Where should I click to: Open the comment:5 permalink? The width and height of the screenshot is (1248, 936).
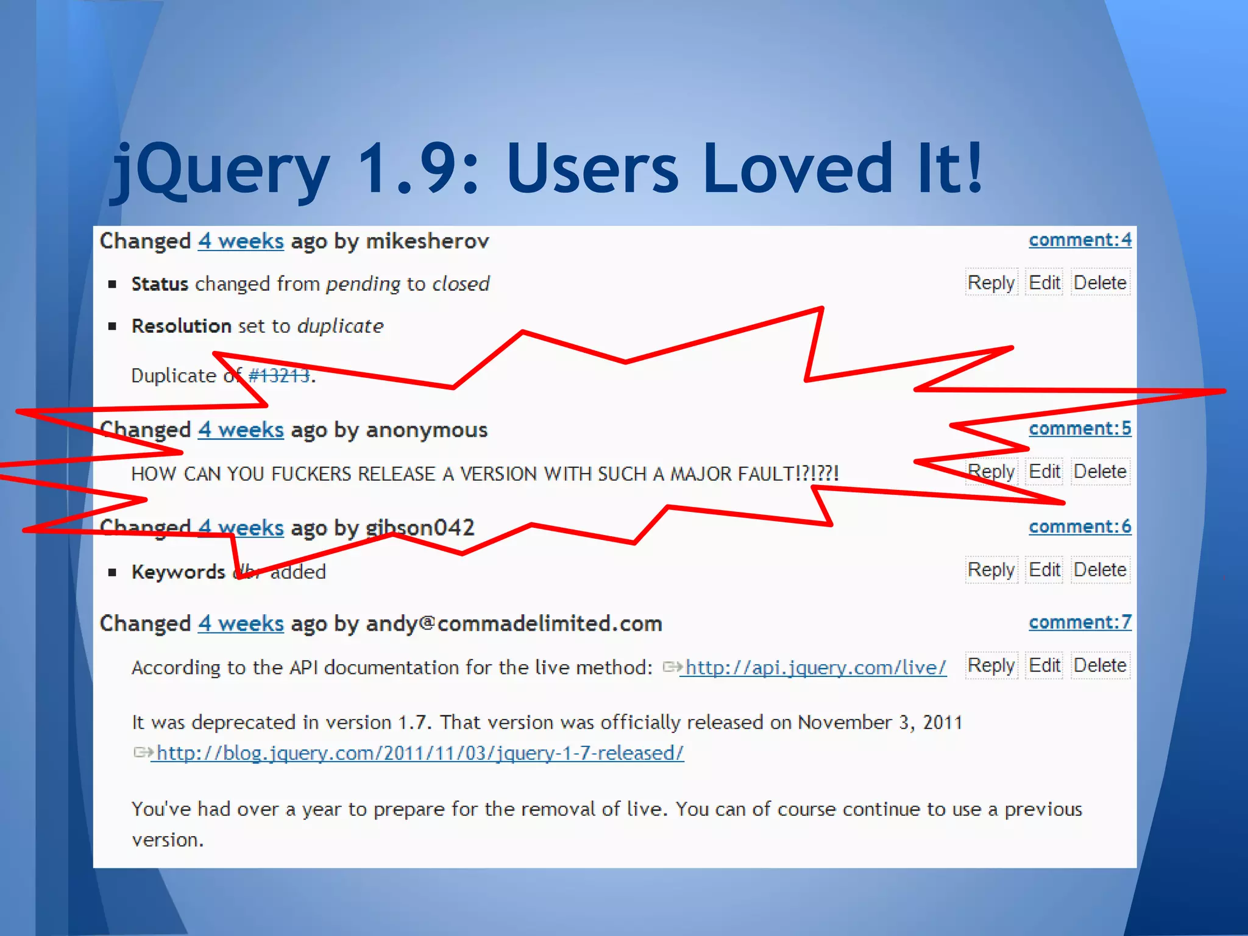pos(1080,428)
